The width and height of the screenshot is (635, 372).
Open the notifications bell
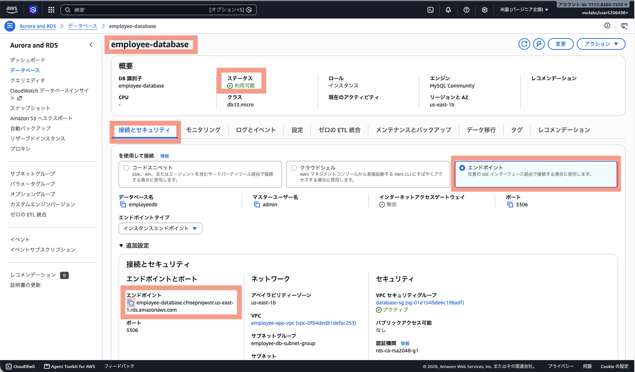pos(448,10)
